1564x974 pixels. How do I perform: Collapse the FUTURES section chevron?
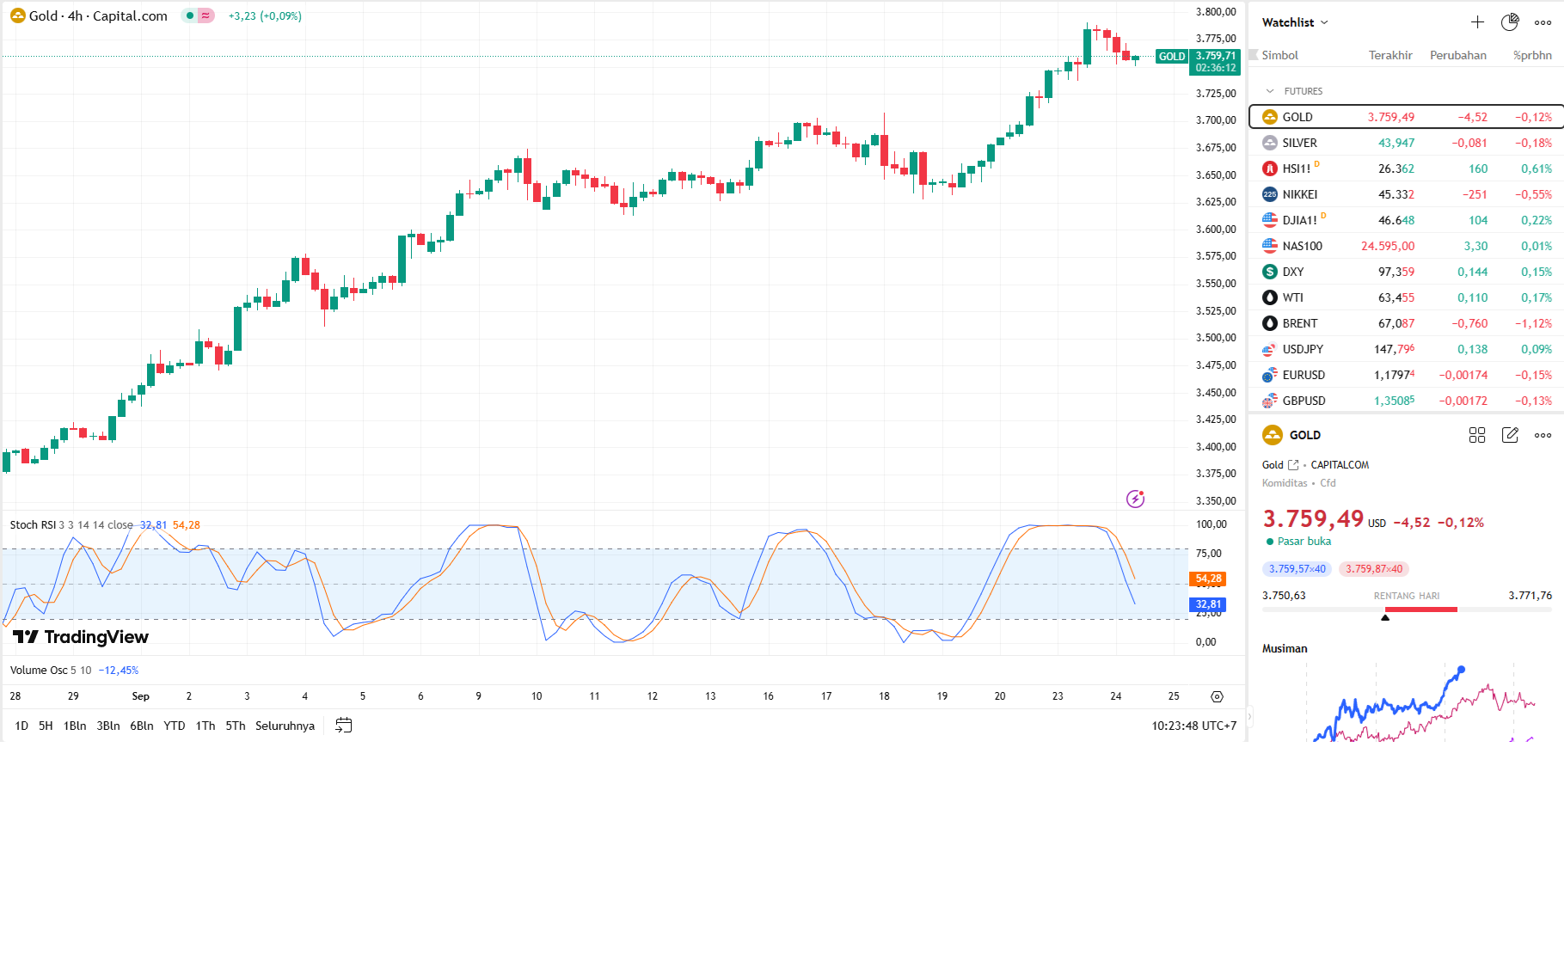[x=1270, y=91]
